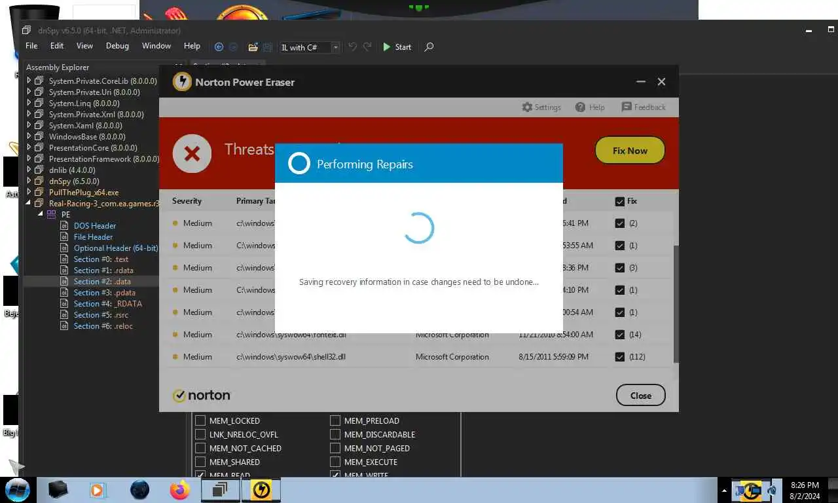The height and width of the screenshot is (503, 838).
Task: Click the Severity column header
Action: (x=187, y=201)
